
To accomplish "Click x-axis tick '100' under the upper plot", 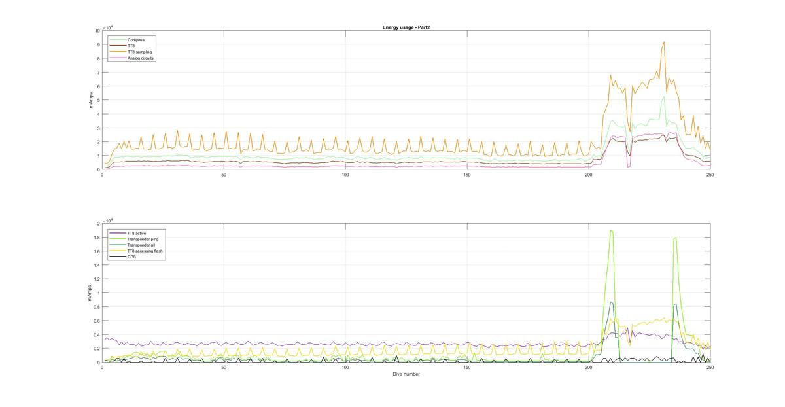I will (x=345, y=175).
